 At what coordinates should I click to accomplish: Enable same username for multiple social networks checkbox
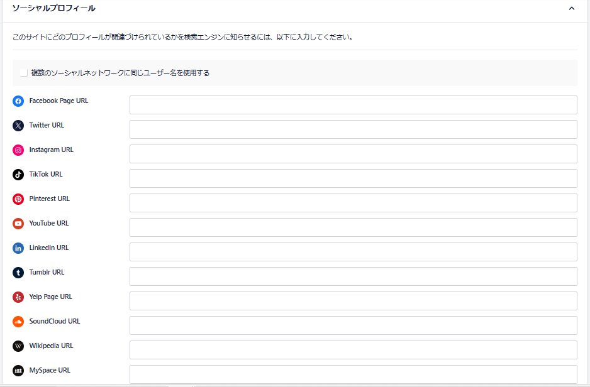pyautogui.click(x=24, y=73)
